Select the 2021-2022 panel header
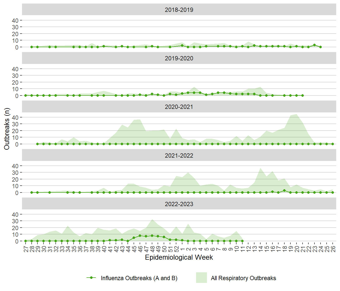Screen dimensions: 340x291 pyautogui.click(x=179, y=156)
